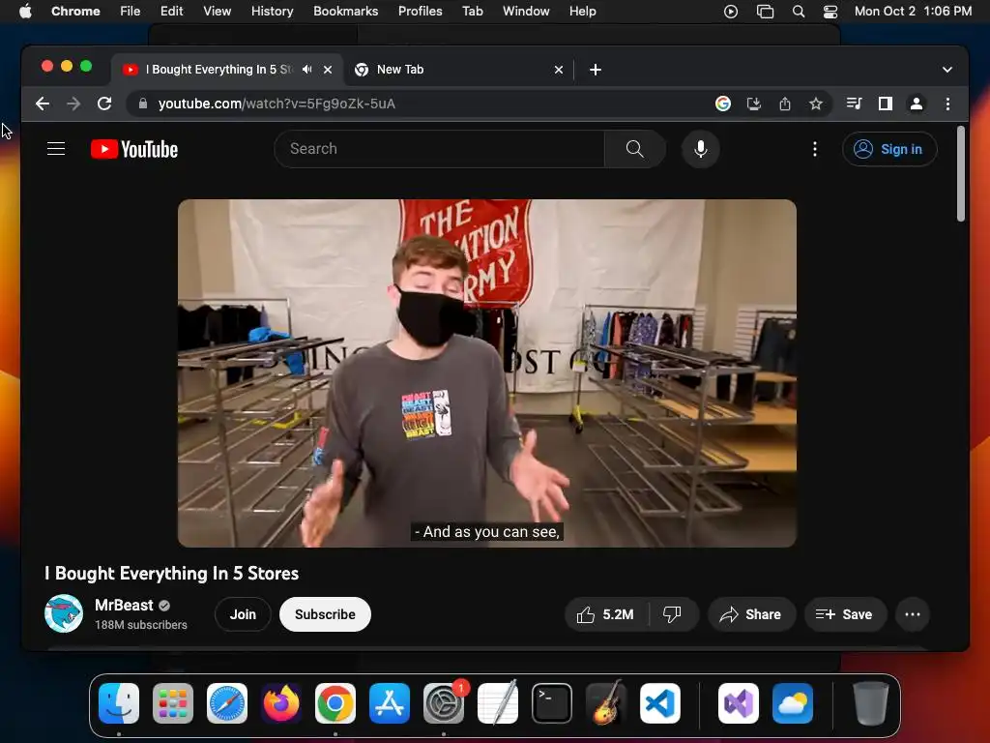Click Sign in button on YouTube
Image resolution: width=990 pixels, height=743 pixels.
click(889, 149)
